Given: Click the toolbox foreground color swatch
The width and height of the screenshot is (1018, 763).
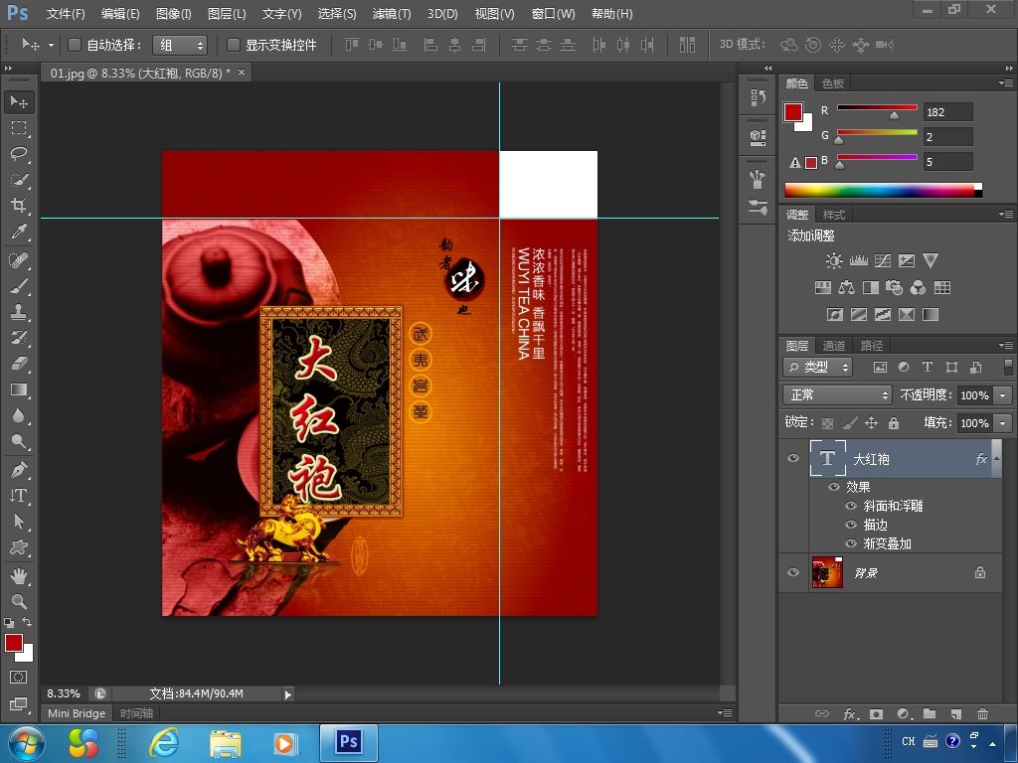Looking at the screenshot, I should point(13,643).
